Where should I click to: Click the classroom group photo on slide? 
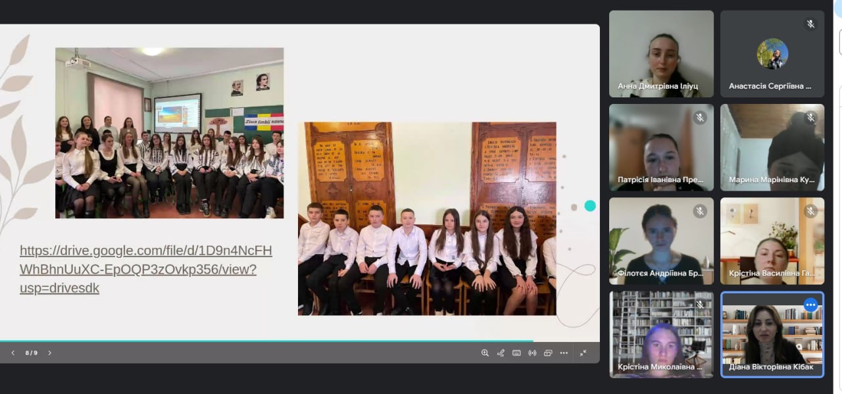[x=169, y=133]
